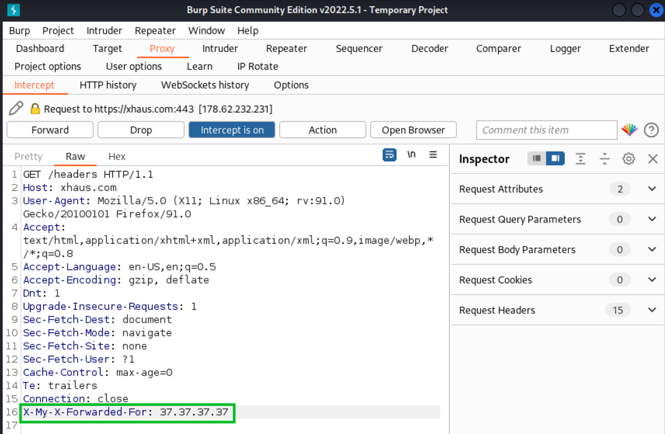Click the Te: trailers header line

[x=60, y=386]
